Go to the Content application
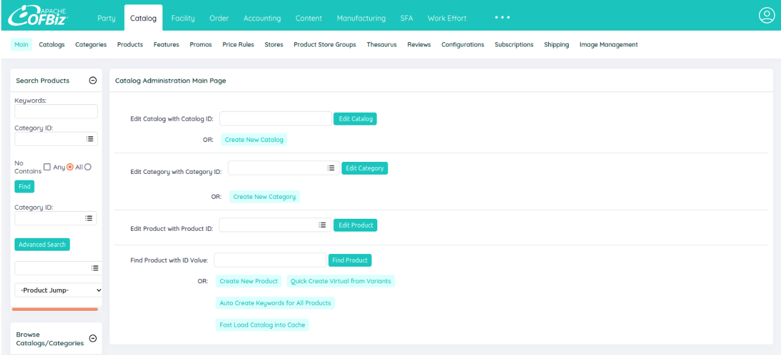This screenshot has height=355, width=781. pyautogui.click(x=308, y=18)
